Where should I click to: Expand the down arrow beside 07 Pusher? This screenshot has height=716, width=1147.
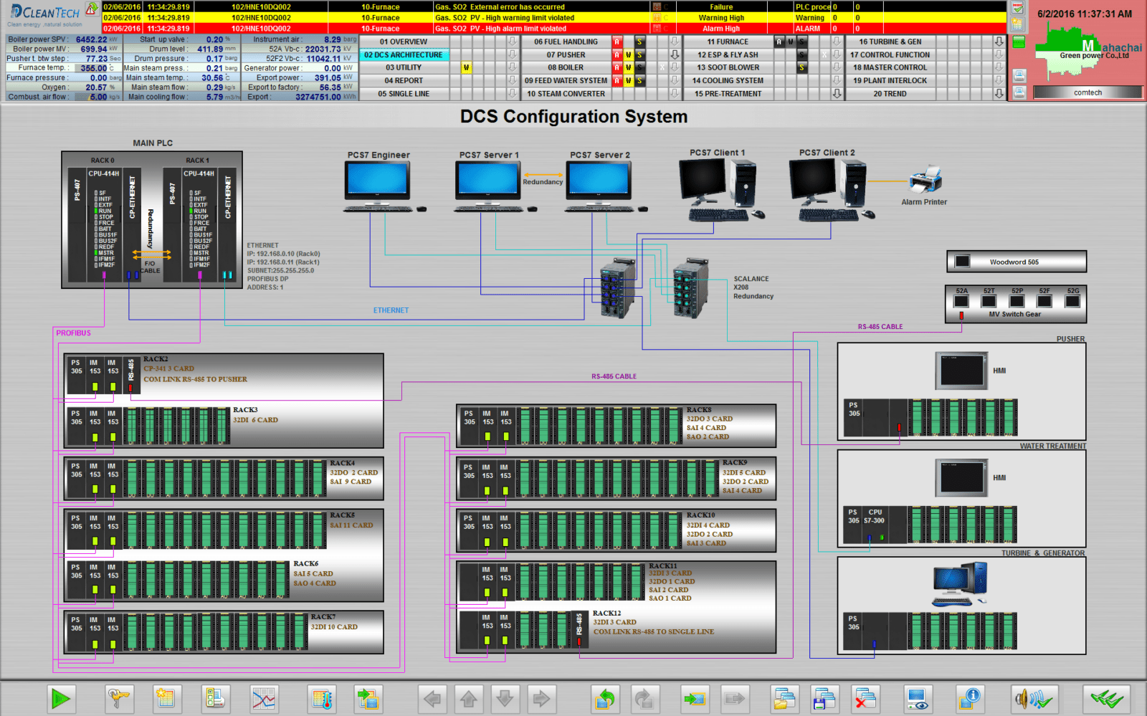click(x=675, y=54)
